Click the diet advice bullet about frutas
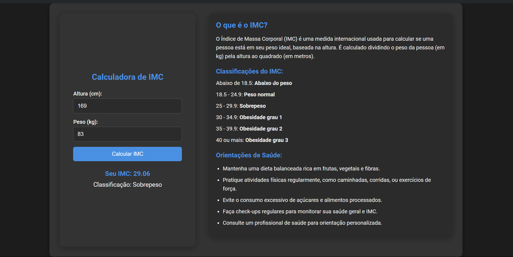513x257 pixels. pos(301,169)
